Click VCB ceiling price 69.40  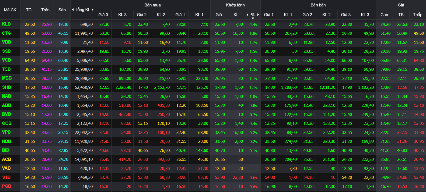(x=47, y=61)
